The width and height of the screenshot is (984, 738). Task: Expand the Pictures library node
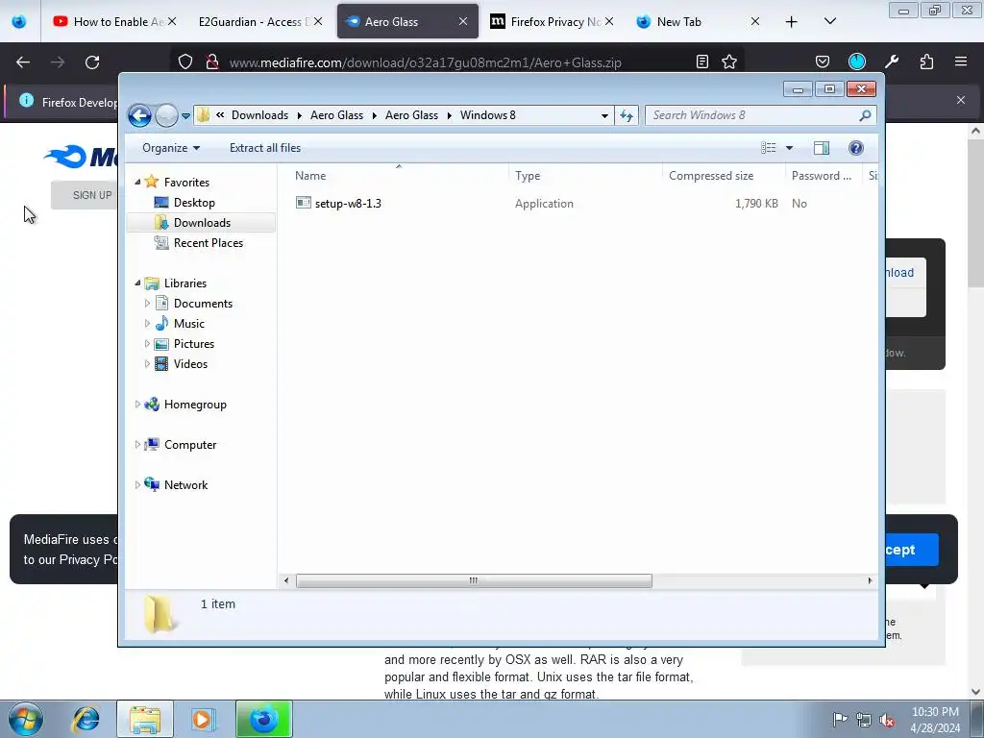147,343
